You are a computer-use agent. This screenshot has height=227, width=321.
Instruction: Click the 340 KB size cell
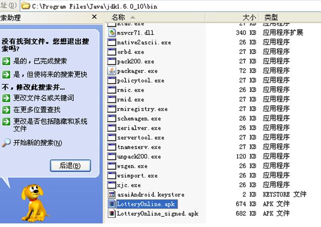pyautogui.click(x=246, y=32)
